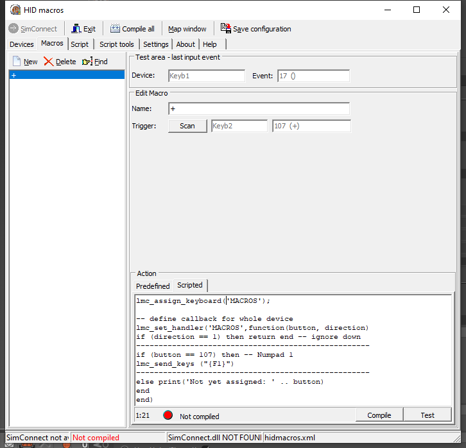Click the red Not compiled status indicator
Screen dimensions: 466x448
(x=168, y=415)
